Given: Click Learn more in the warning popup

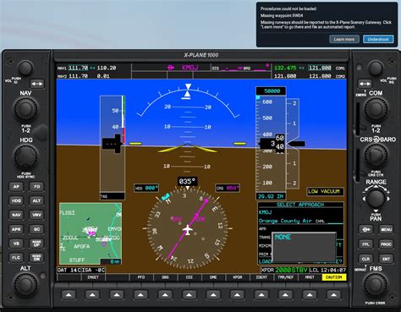Looking at the screenshot, I should [344, 39].
